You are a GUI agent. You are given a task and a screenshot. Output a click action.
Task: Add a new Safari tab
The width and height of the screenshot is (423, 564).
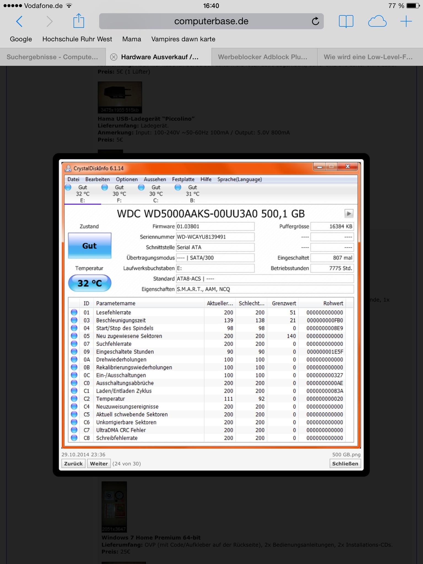[x=406, y=21]
